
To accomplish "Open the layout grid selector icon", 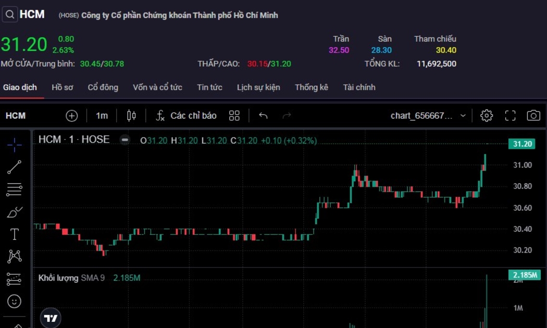I will [x=234, y=116].
